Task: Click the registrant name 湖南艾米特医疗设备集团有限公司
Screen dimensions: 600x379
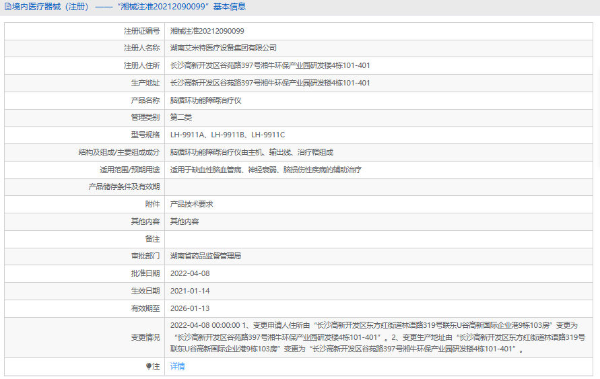Action: (x=224, y=48)
